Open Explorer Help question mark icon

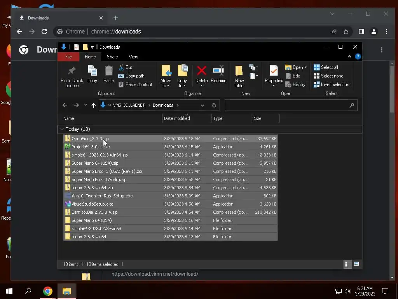pyautogui.click(x=358, y=56)
